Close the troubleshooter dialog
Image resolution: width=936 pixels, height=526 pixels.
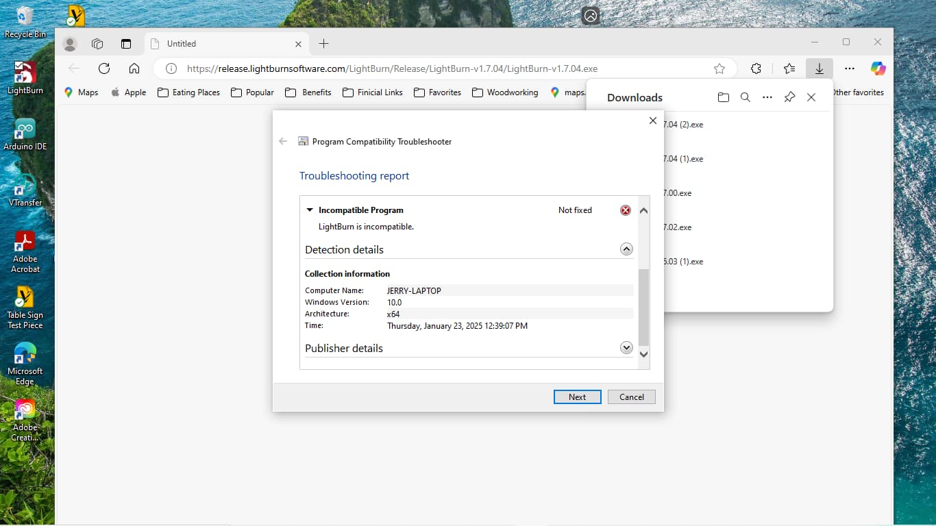tap(652, 121)
